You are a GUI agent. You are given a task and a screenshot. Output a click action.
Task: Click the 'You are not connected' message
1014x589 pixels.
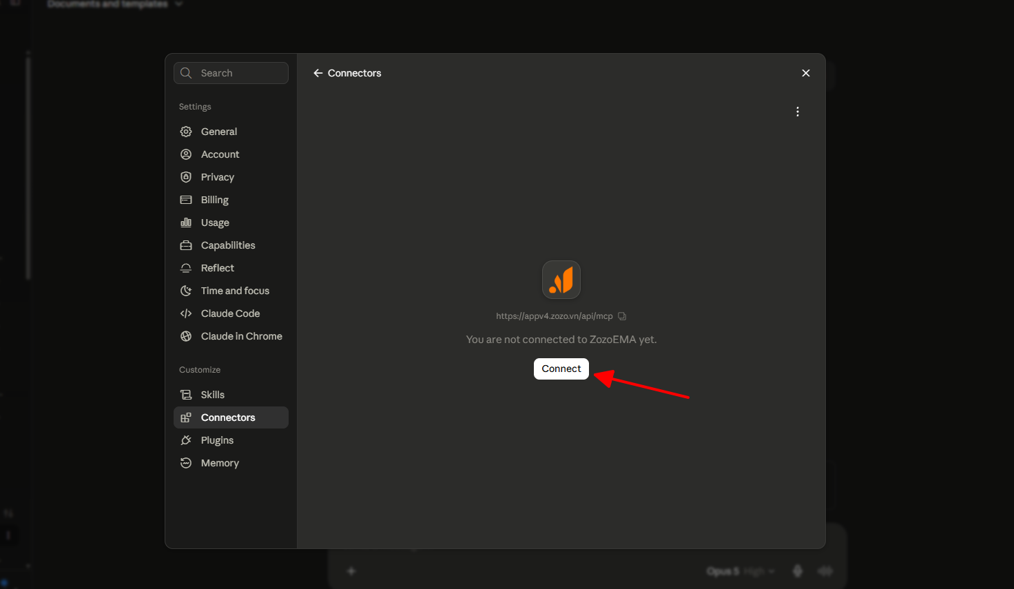pos(561,340)
